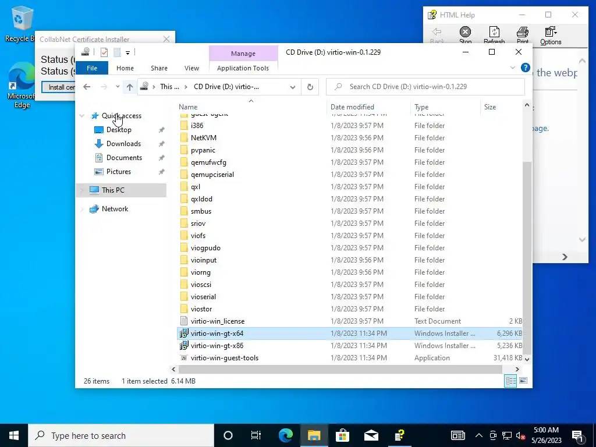Select the virtio-win-gt-x86 installer icon
This screenshot has width=596, height=447.
(184, 346)
